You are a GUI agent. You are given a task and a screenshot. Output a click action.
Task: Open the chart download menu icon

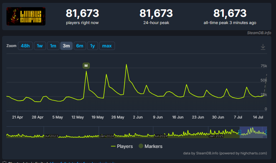pos(263,47)
